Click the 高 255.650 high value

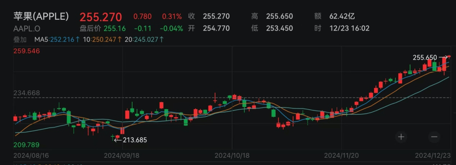tap(272, 16)
